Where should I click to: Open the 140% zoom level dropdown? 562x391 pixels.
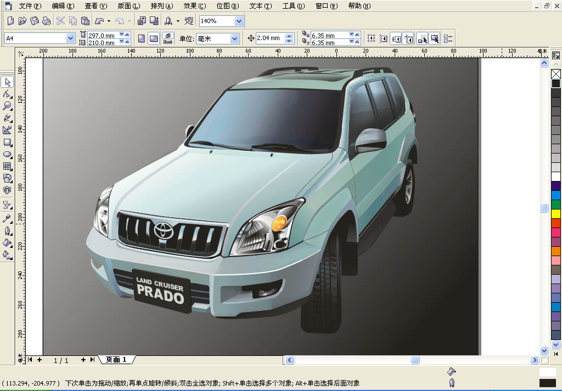point(239,21)
